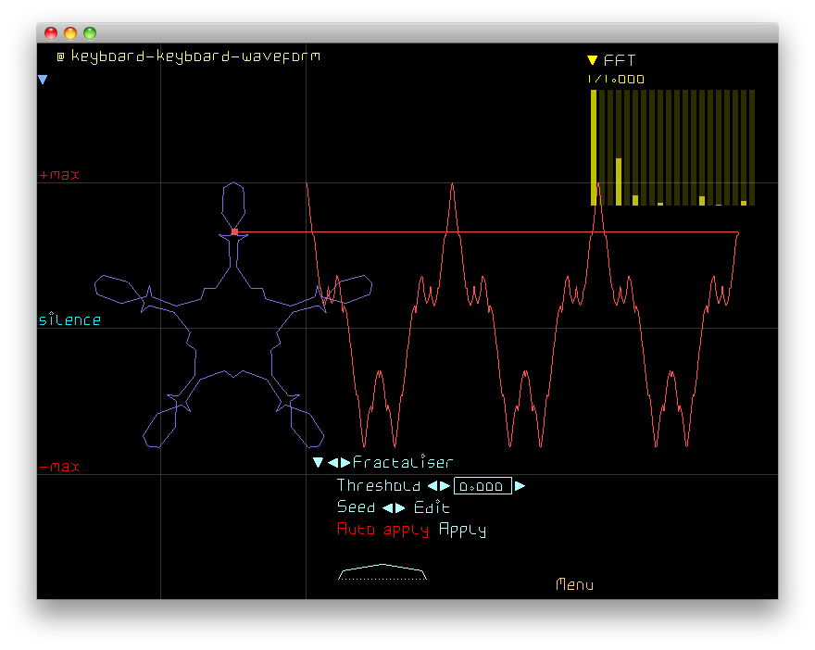Click the red control point on star
815x650 pixels.
[x=234, y=232]
